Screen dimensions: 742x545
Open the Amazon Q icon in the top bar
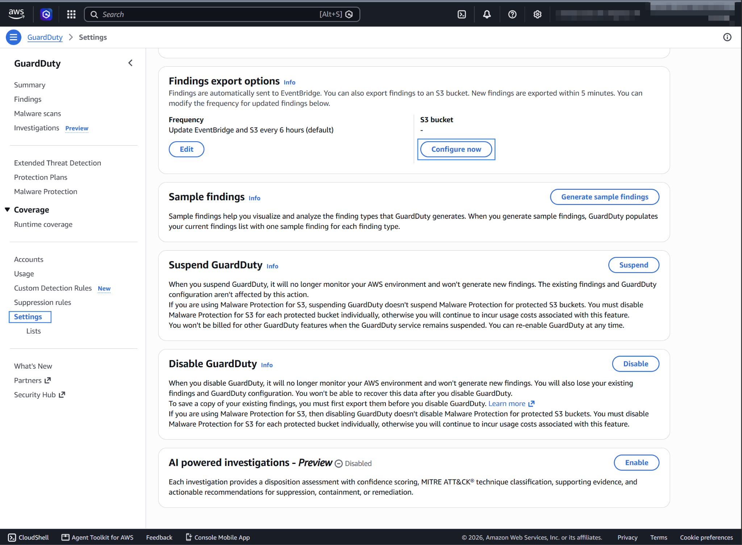(46, 14)
